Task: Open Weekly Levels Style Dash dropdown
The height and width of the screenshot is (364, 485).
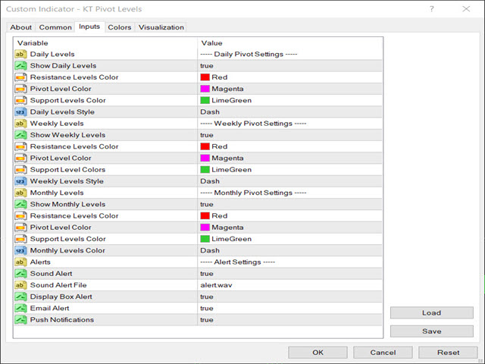Action: pyautogui.click(x=289, y=181)
